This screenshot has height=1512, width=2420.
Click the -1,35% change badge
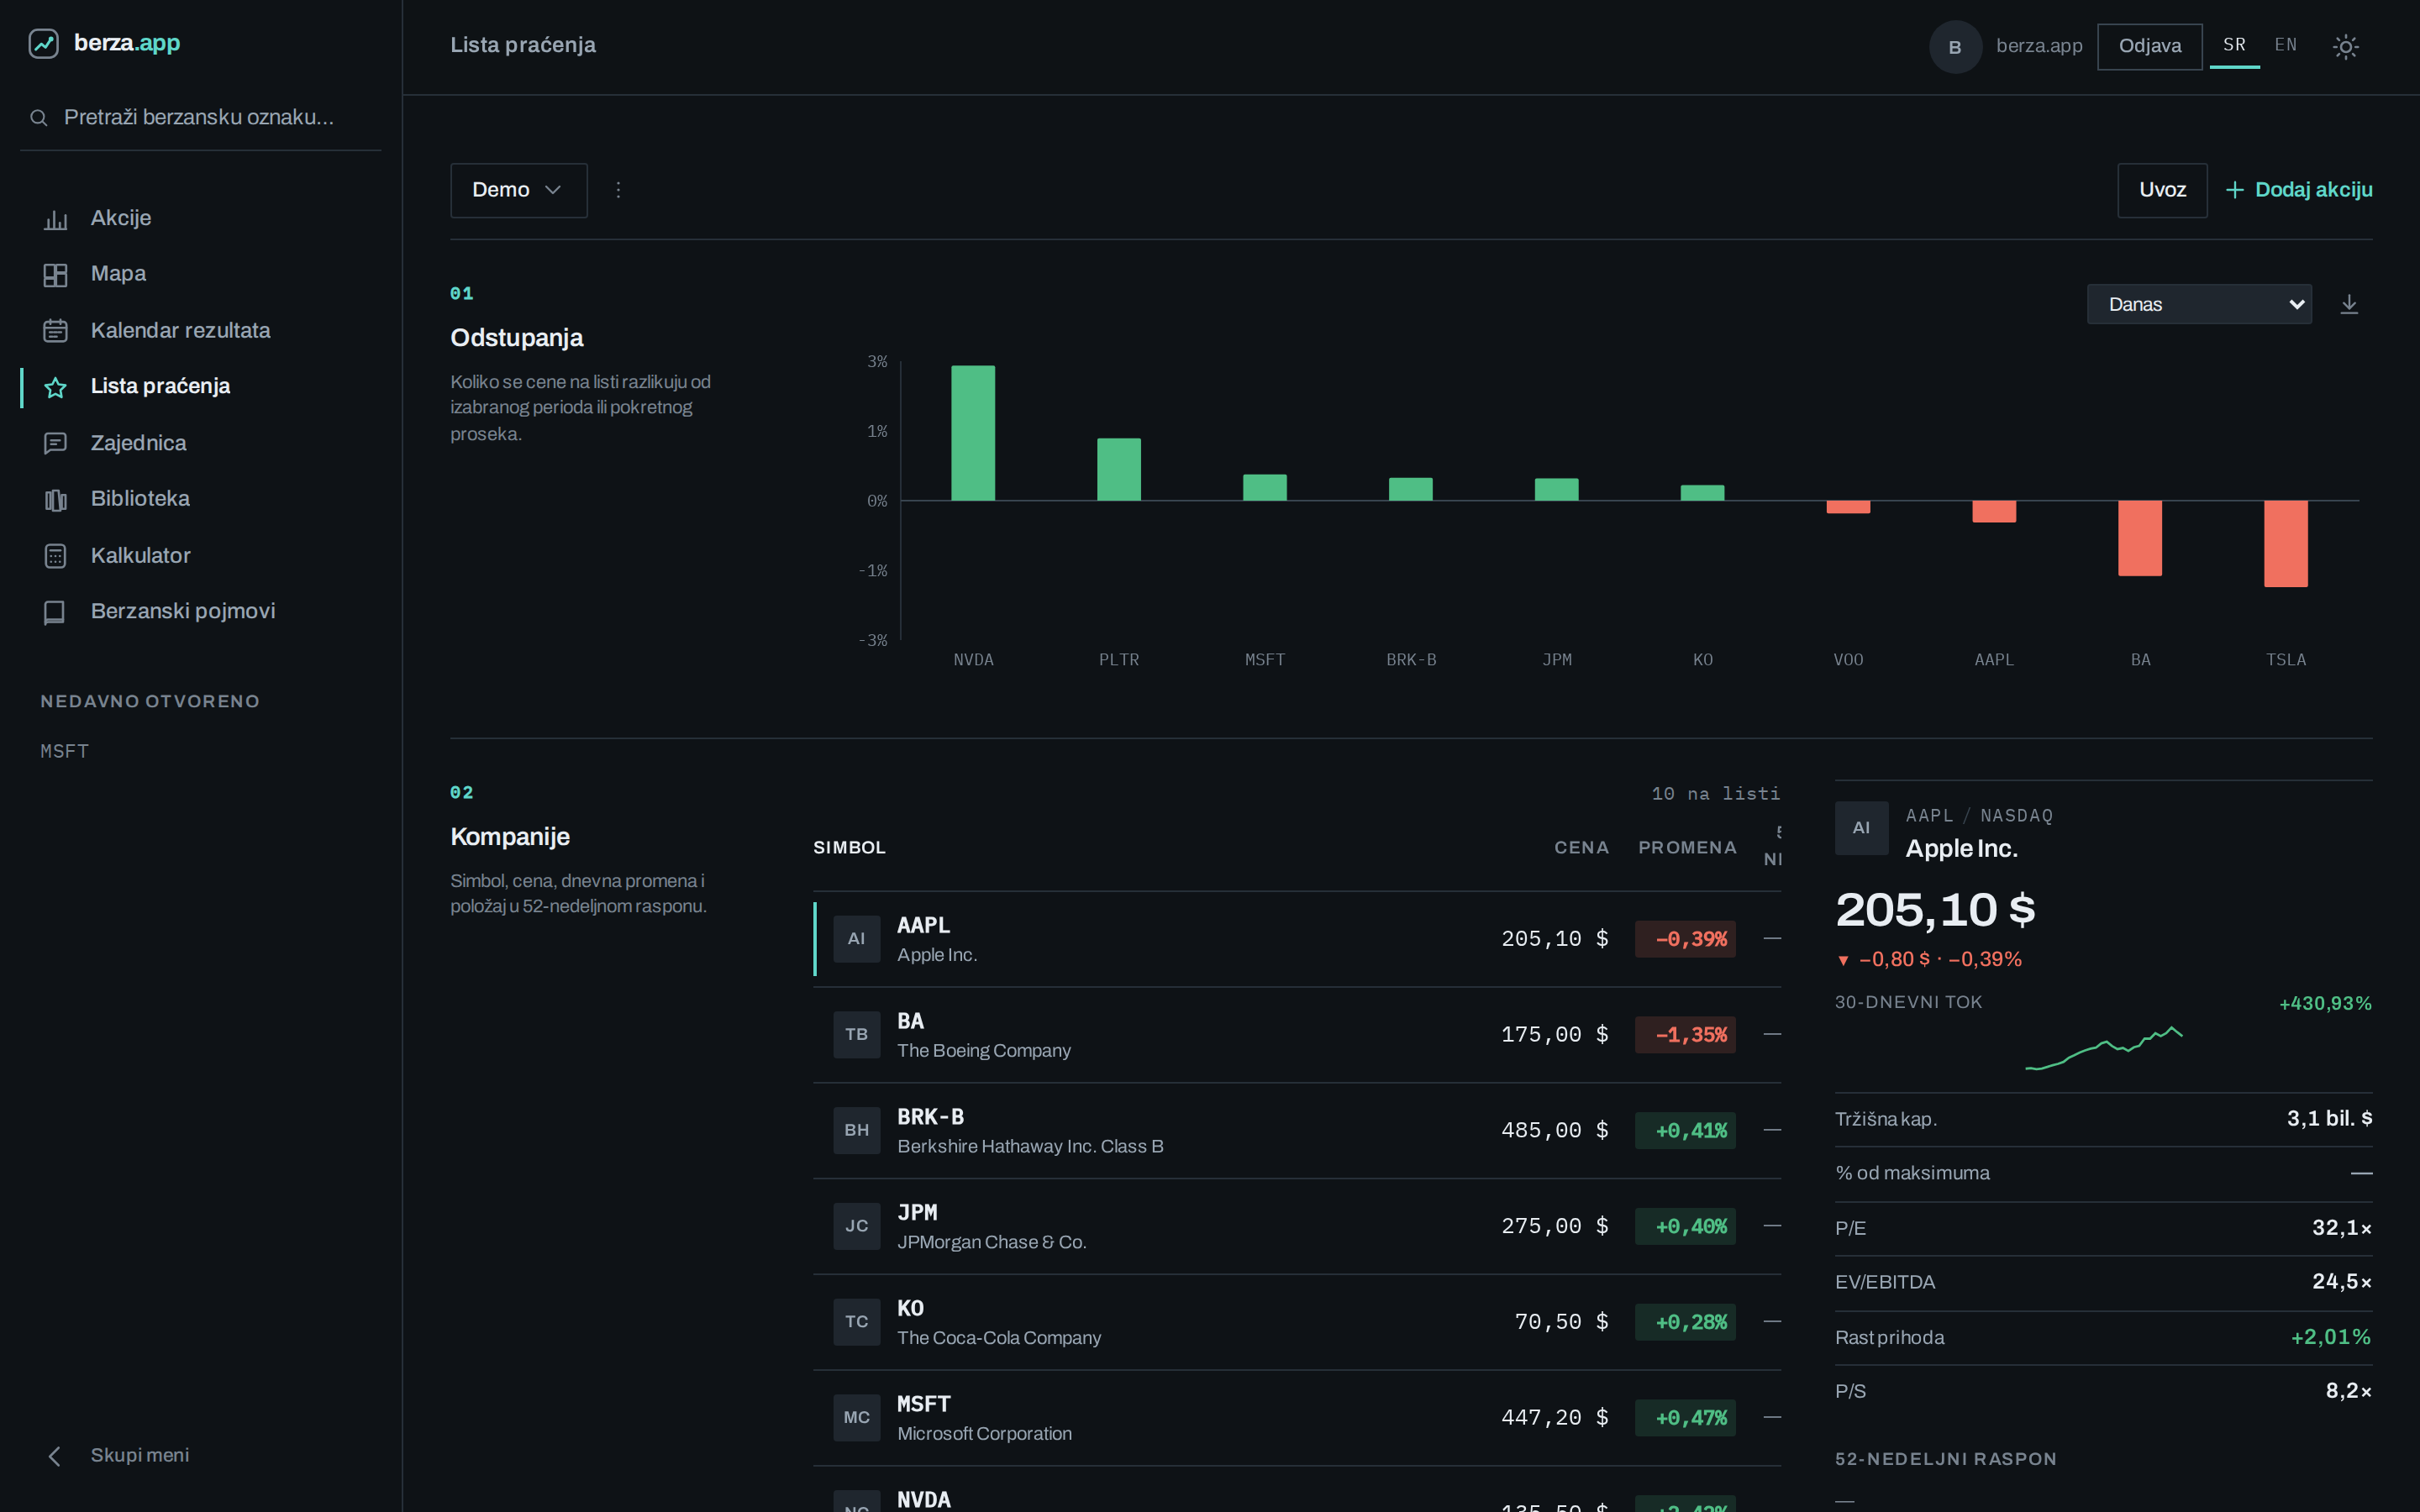(x=1686, y=1035)
